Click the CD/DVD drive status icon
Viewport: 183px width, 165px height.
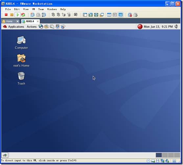[148, 161]
